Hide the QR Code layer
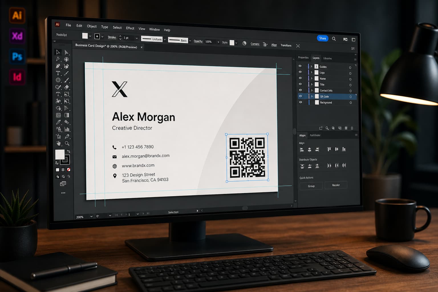Viewport: 438px width, 292px height. tap(300, 96)
